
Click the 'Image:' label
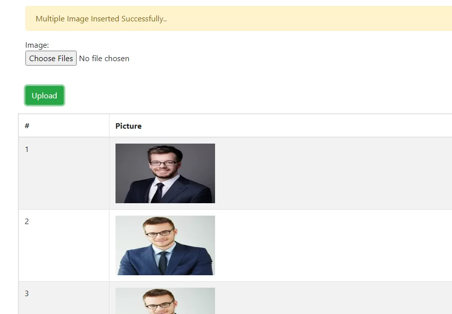[37, 45]
